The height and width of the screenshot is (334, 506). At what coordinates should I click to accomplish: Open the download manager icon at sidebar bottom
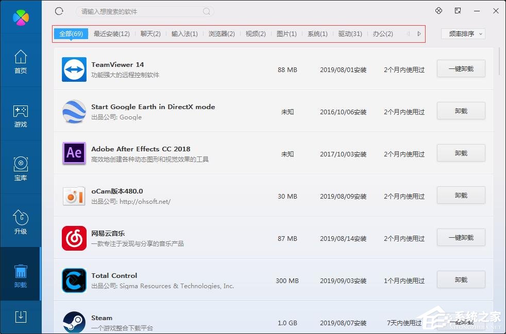[21, 318]
